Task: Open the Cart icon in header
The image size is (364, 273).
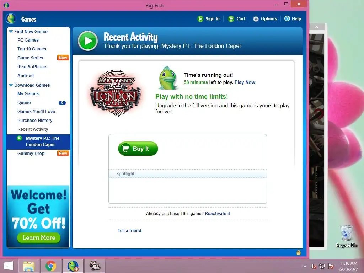Action: click(x=231, y=19)
